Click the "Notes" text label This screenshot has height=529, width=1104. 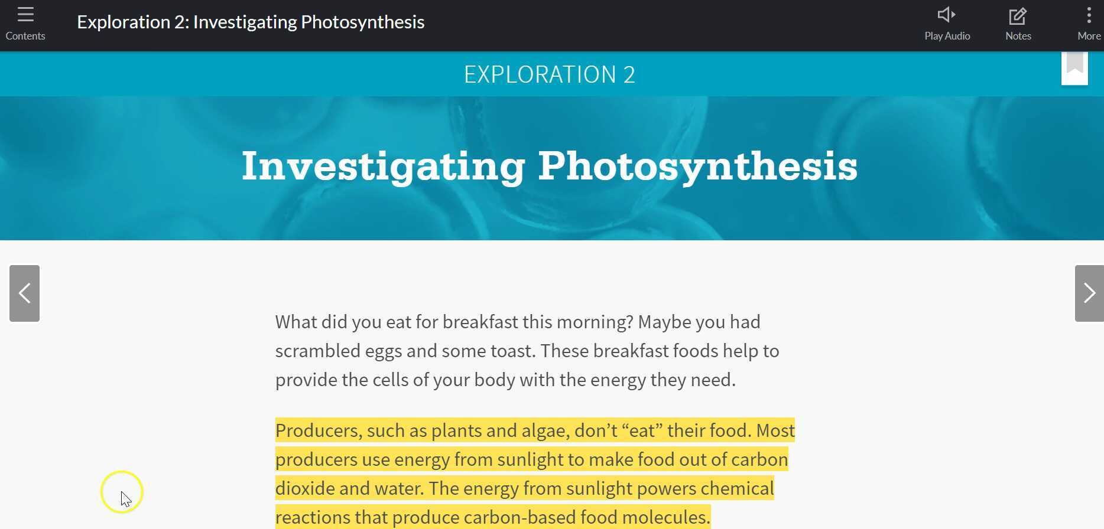[x=1018, y=36]
